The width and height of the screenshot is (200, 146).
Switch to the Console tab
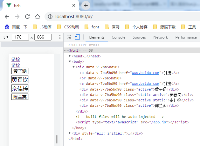click(119, 37)
